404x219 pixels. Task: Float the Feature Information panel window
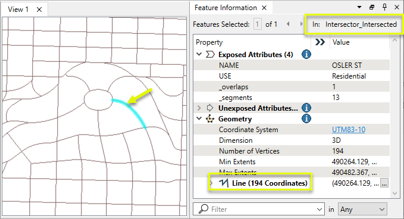tap(372, 8)
